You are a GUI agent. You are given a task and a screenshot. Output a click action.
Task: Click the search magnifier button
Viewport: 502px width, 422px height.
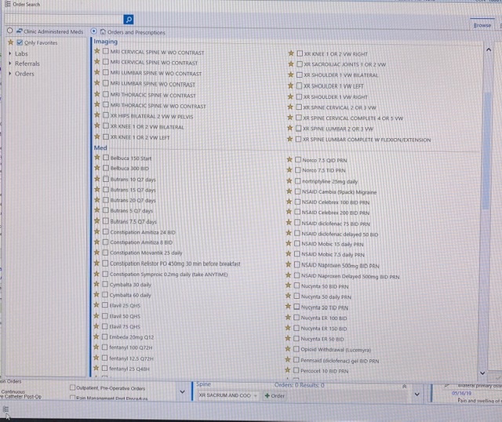coord(129,20)
